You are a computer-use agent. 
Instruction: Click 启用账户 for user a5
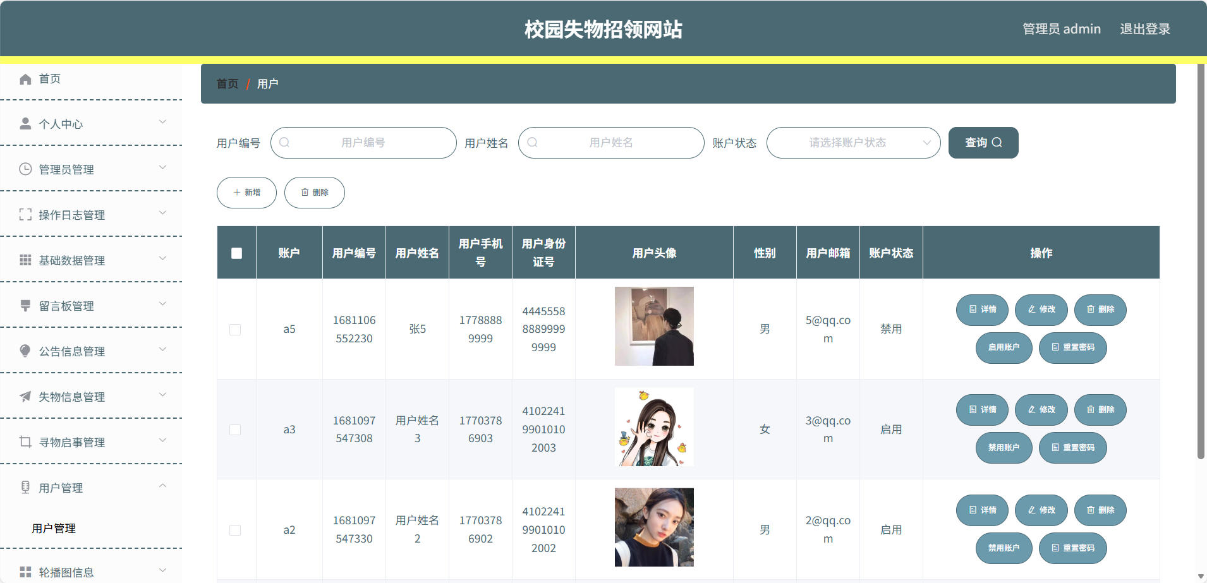click(x=1004, y=347)
